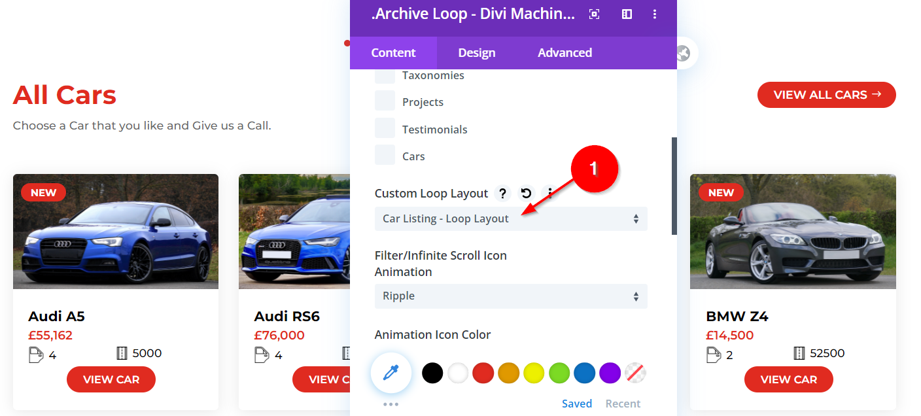Click the expand modal fullscreen icon
The height and width of the screenshot is (416, 921).
(594, 14)
